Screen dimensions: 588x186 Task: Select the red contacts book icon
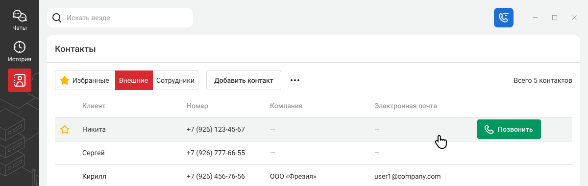click(x=20, y=80)
